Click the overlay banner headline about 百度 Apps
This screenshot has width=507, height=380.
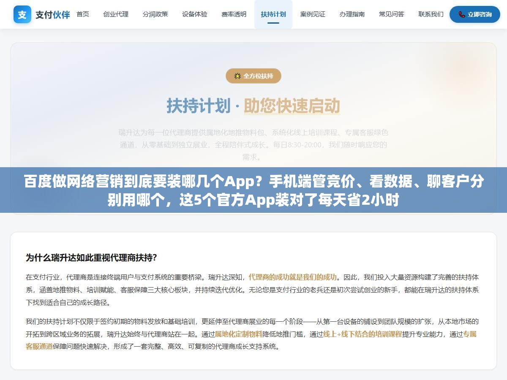253,190
